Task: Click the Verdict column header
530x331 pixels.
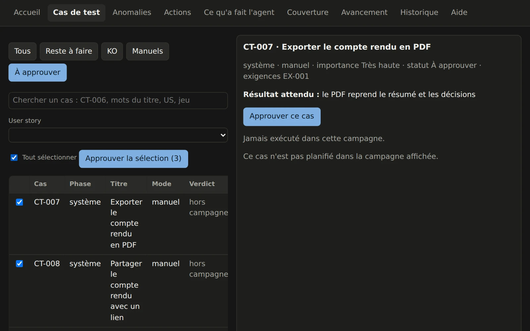Action: (x=202, y=184)
